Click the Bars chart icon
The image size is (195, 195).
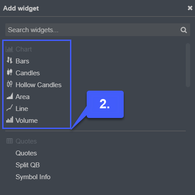[10, 60]
